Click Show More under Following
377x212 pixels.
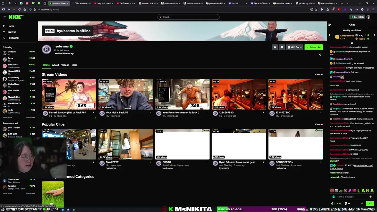point(7,117)
